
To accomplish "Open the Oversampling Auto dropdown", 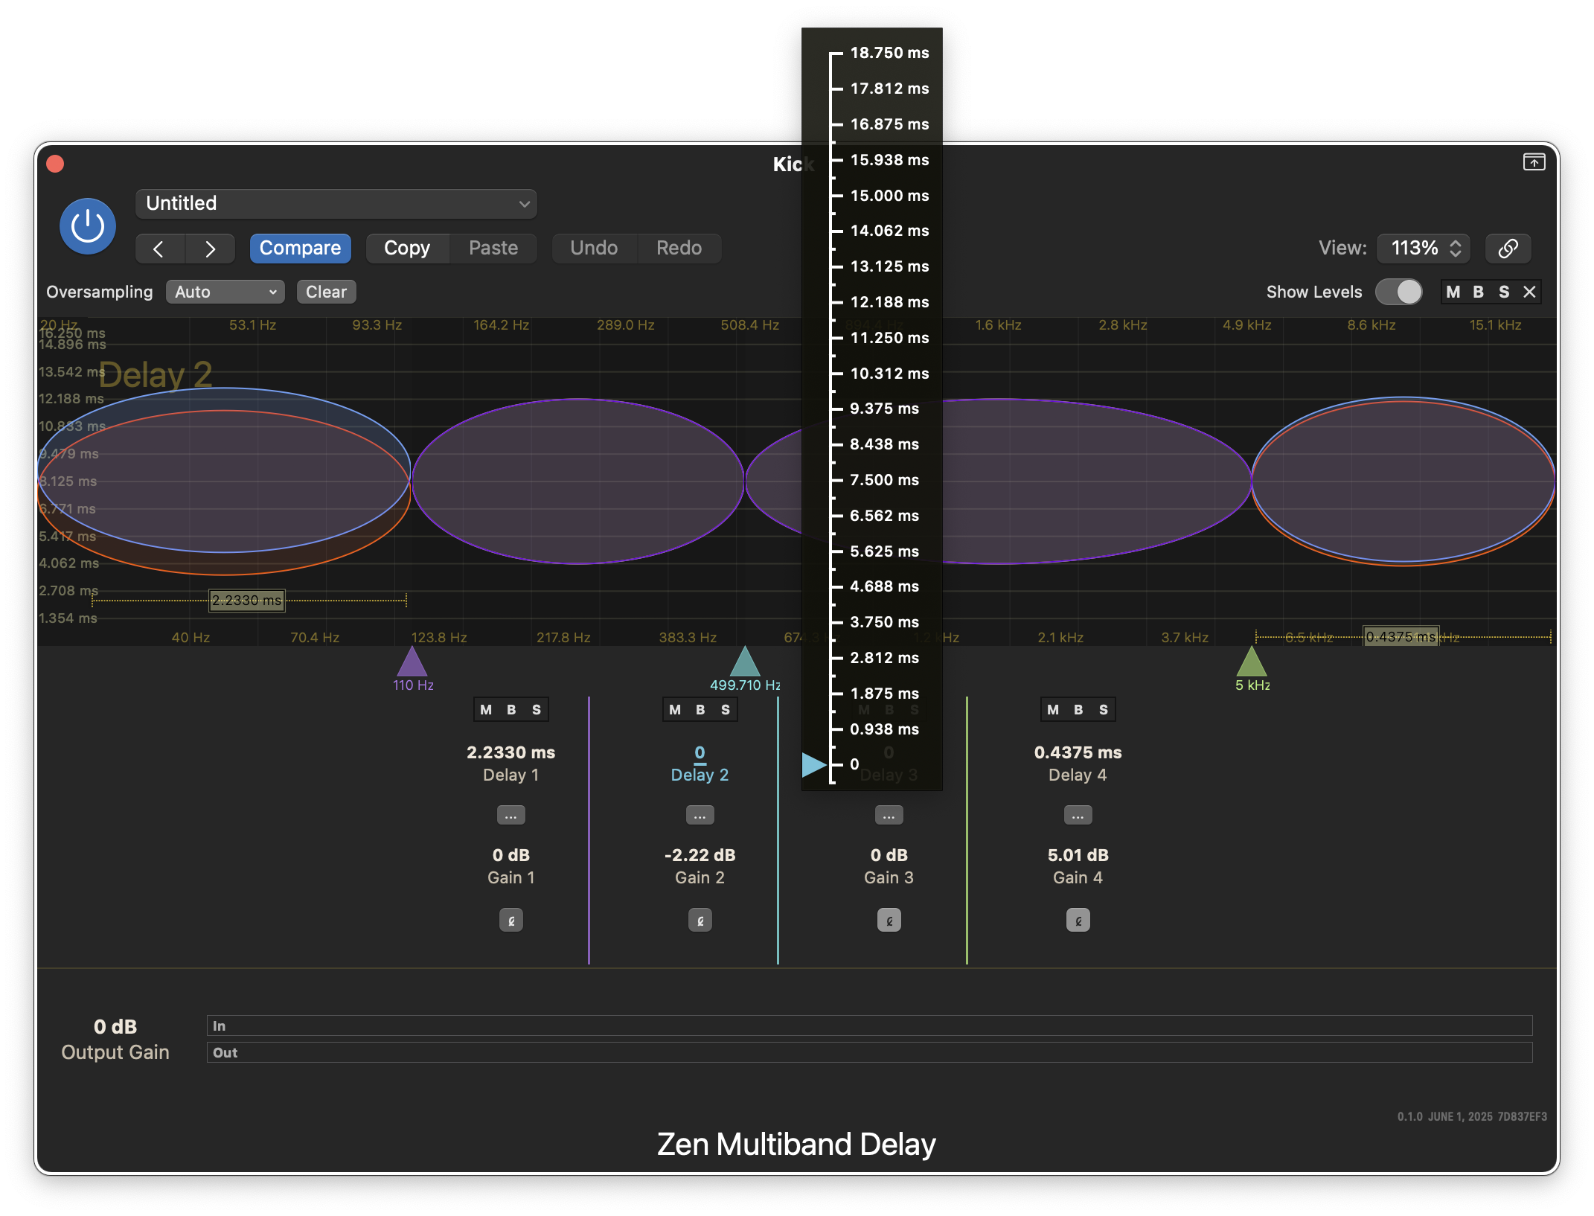I will coord(225,292).
